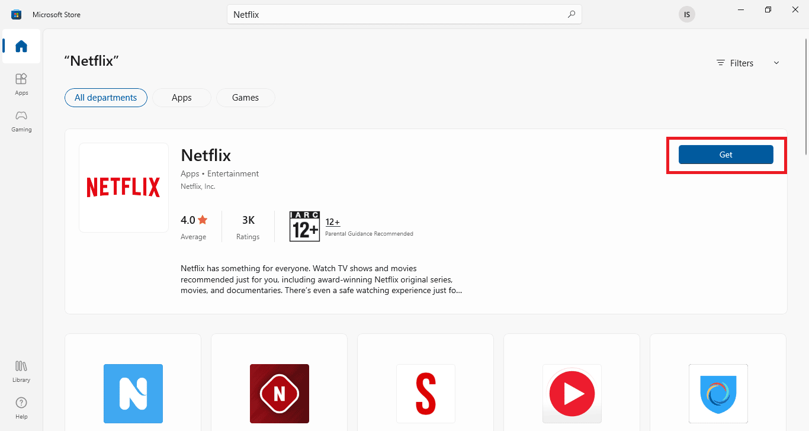Expand the Filters dropdown

tap(747, 63)
